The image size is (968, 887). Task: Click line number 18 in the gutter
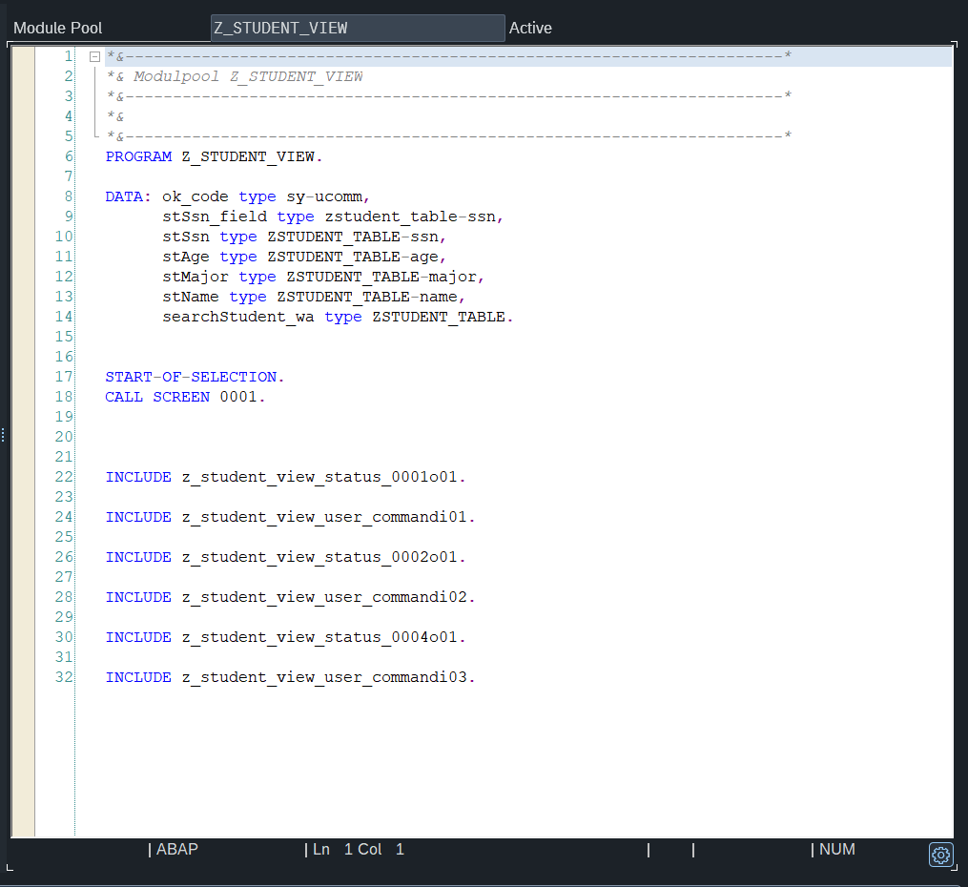tap(64, 397)
